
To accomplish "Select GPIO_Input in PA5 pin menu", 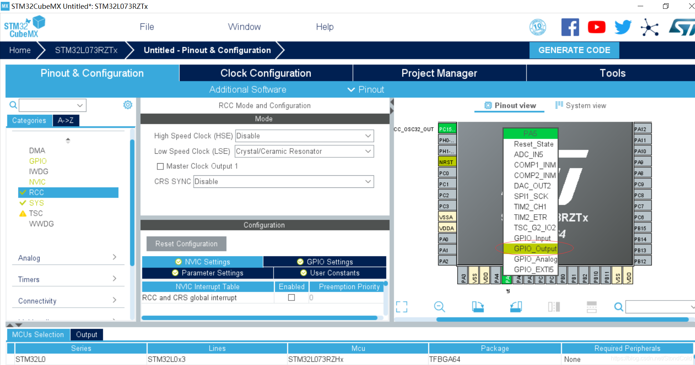I will (530, 238).
